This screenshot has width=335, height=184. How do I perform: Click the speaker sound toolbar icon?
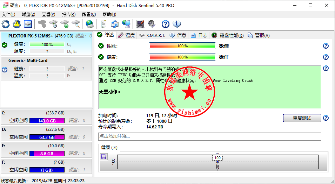[151, 24]
